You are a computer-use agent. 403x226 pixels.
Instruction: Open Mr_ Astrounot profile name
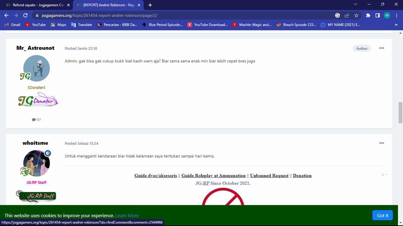coord(35,48)
